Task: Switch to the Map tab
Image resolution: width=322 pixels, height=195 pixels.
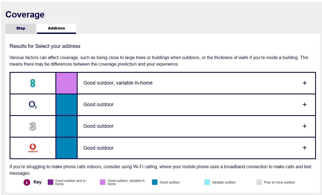Action: coord(21,28)
